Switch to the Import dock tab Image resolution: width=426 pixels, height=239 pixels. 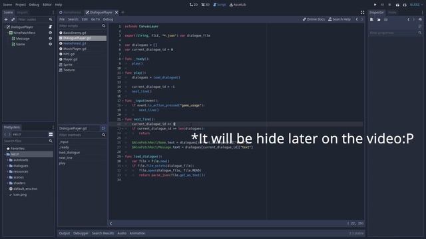[22, 13]
